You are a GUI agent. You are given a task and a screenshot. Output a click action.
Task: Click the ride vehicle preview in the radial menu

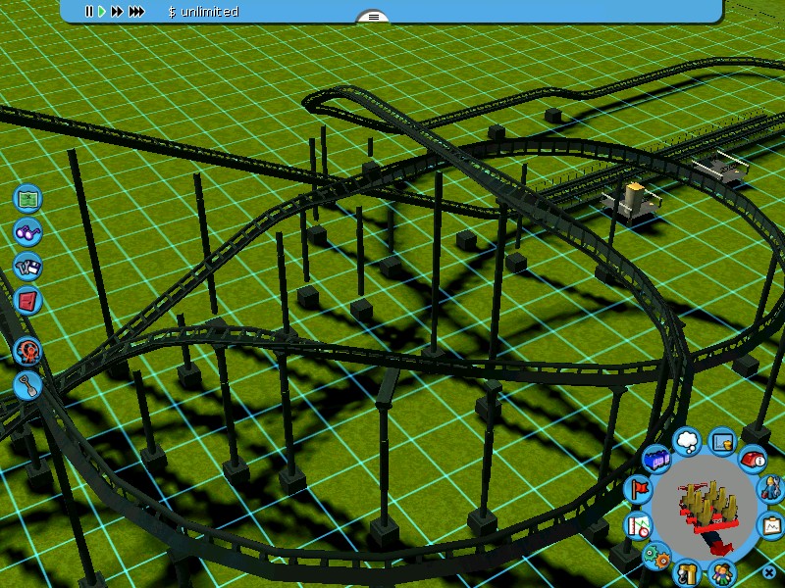point(705,508)
